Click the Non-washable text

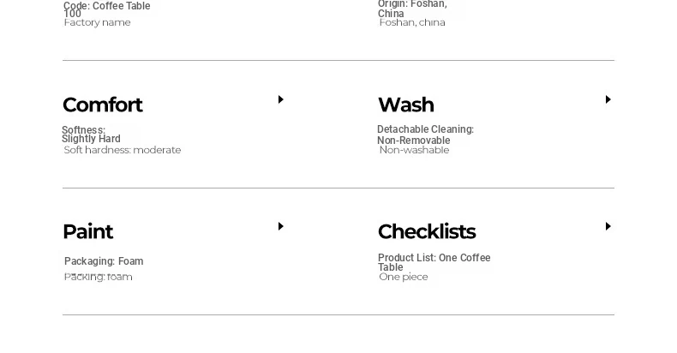pyautogui.click(x=414, y=150)
